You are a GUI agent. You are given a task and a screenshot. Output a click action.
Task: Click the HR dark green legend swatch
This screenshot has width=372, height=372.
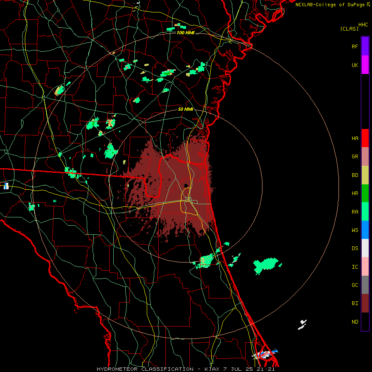click(x=365, y=193)
